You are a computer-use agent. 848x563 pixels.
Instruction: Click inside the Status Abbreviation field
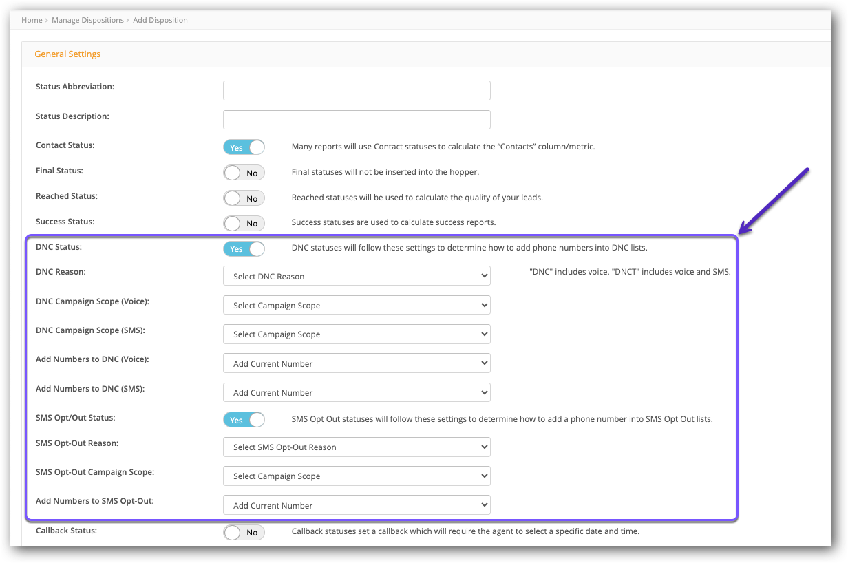pos(357,90)
